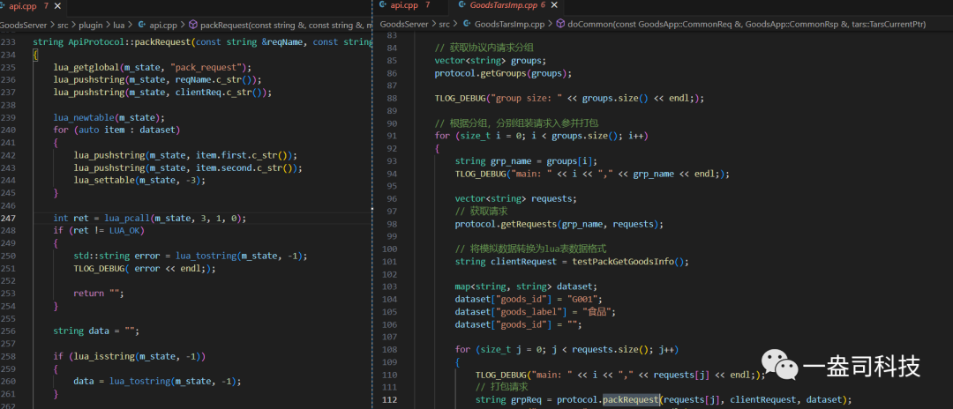This screenshot has width=953, height=409.
Task: Click "pack_request" string literal
Action: point(207,67)
